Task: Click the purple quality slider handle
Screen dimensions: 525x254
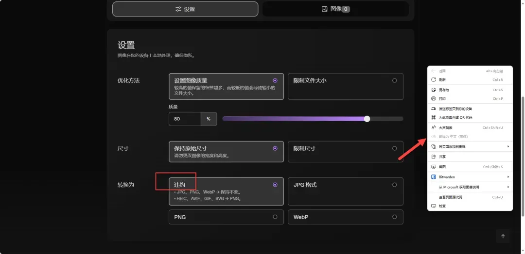Action: [x=367, y=119]
